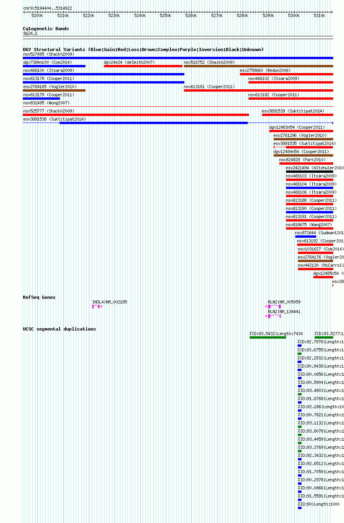Select the %ID:93.5277 segmental duplication label
The height and width of the screenshot is (523, 344).
pos(329,334)
